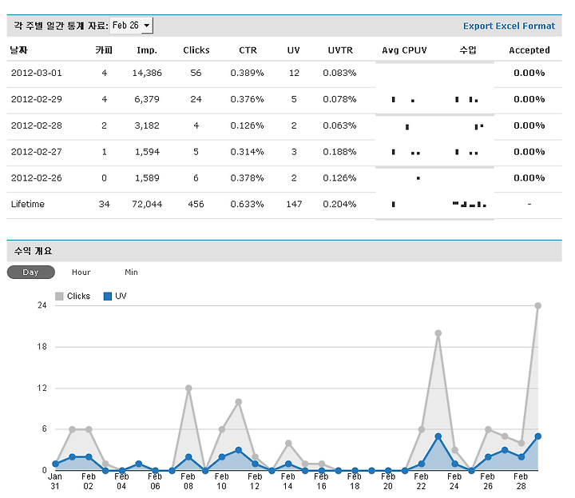
Task: Click the gray Clicks peak point at 24
Action: tap(538, 305)
